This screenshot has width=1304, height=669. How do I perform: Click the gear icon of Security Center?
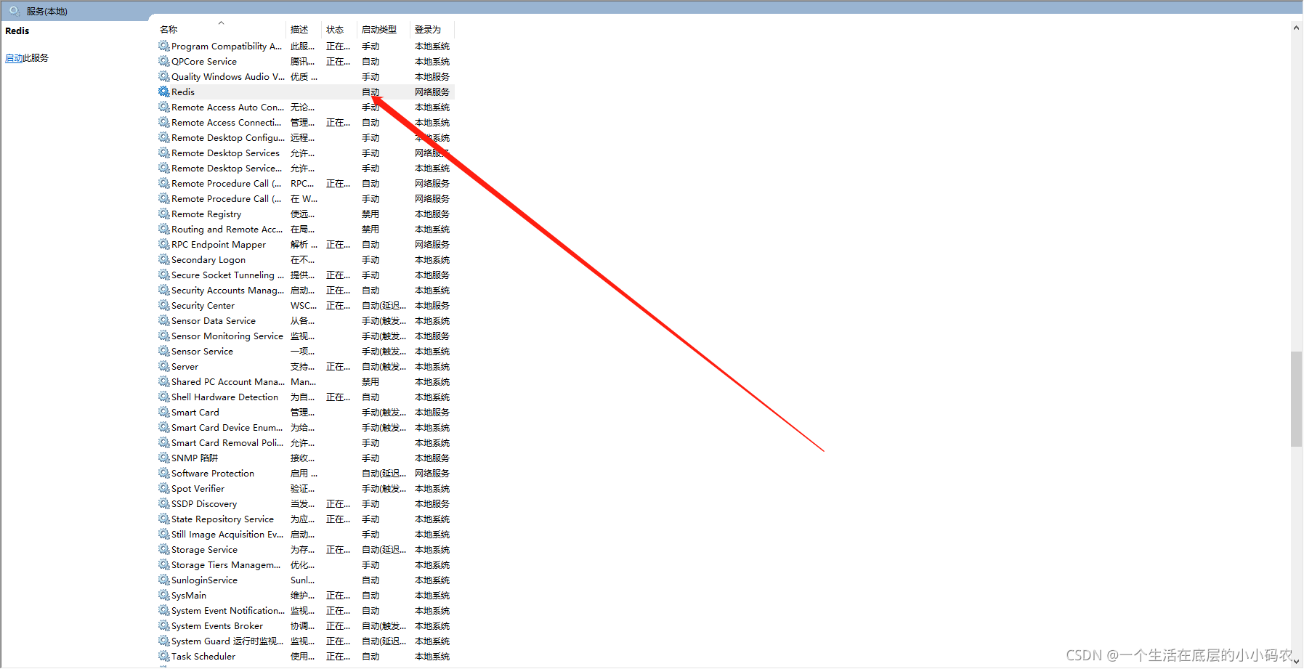click(164, 305)
